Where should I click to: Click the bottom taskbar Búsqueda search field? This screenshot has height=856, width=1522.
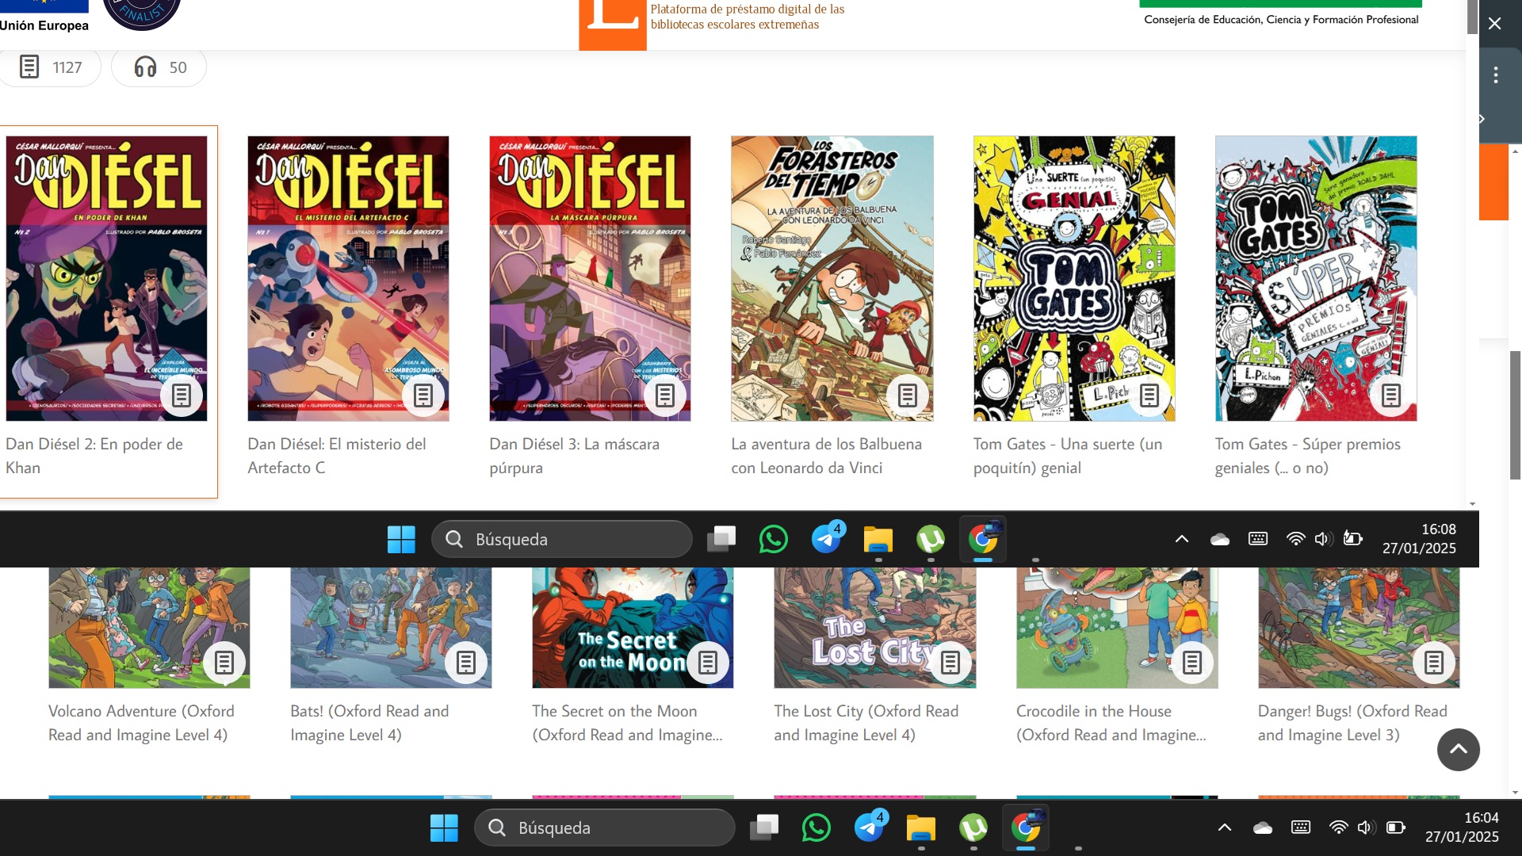pyautogui.click(x=604, y=827)
